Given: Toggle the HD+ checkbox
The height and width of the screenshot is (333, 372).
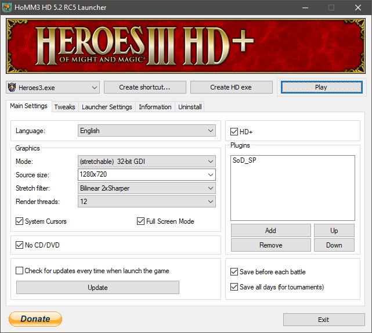Looking at the screenshot, I should (x=234, y=133).
